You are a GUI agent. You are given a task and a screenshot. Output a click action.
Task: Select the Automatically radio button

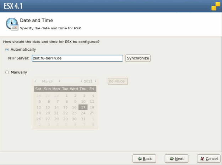pos(7,50)
